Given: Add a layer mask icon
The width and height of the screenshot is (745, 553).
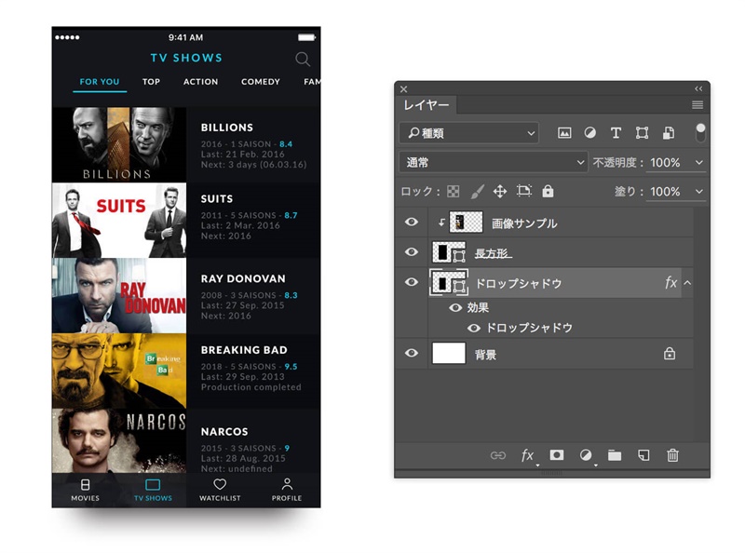Looking at the screenshot, I should click(x=557, y=455).
